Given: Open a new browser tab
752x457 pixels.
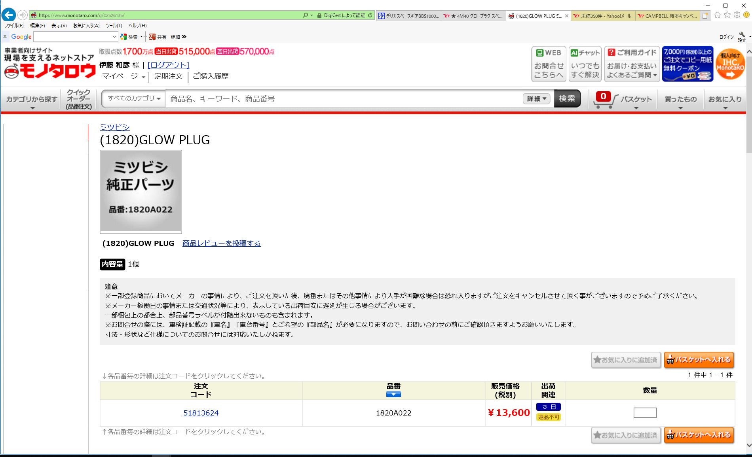Looking at the screenshot, I should pyautogui.click(x=705, y=16).
